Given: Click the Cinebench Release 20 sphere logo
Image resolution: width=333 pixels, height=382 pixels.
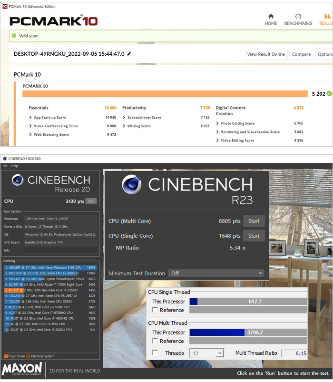Looking at the screenshot, I should pyautogui.click(x=18, y=180).
